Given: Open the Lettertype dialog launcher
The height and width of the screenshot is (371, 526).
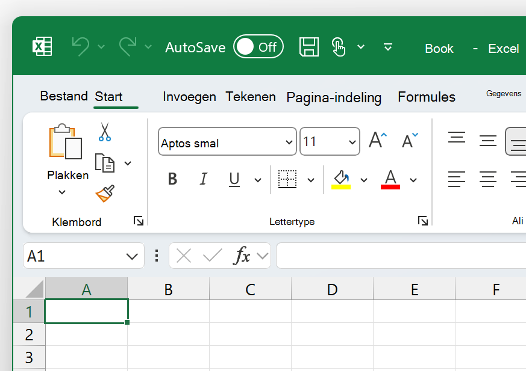Looking at the screenshot, I should [423, 221].
